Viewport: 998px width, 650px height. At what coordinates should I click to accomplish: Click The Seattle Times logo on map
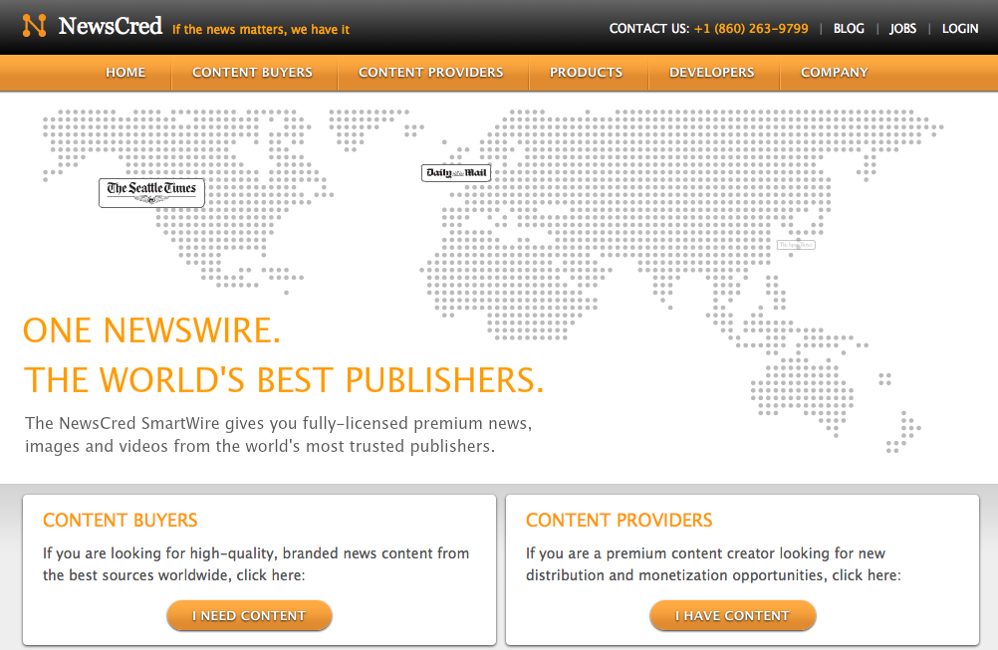151,193
